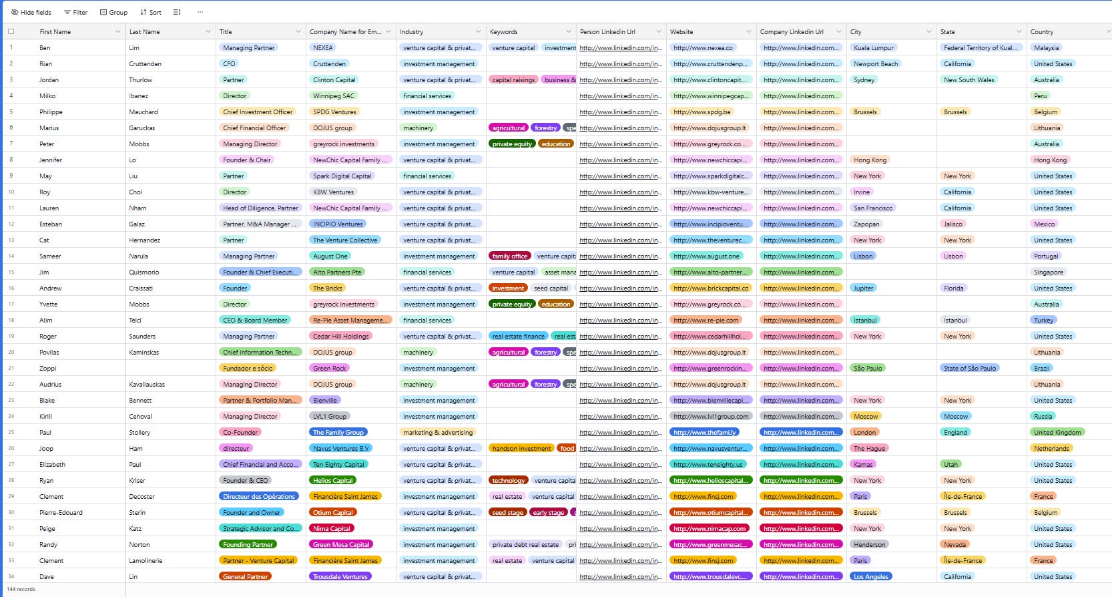Viewport: 1112px width, 597px height.
Task: Select the 'Los Angeles' city tag
Action: pos(871,577)
